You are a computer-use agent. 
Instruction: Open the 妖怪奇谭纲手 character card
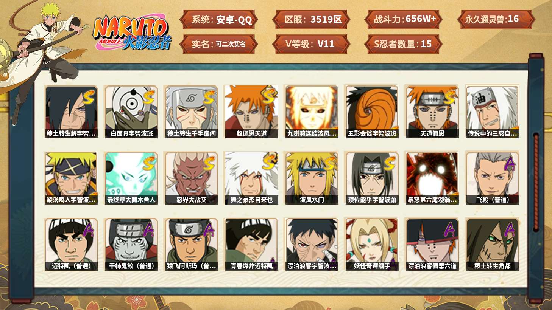pyautogui.click(x=372, y=244)
